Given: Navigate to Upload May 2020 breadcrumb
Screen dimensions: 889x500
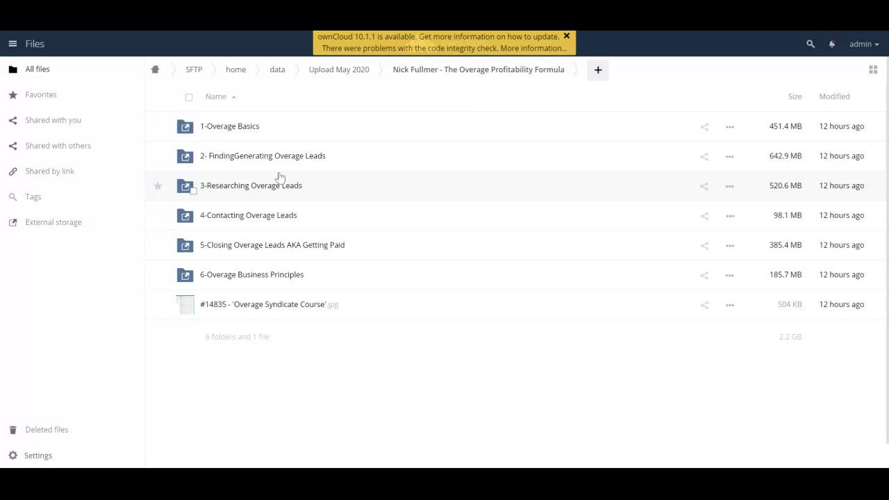Looking at the screenshot, I should click(x=339, y=69).
